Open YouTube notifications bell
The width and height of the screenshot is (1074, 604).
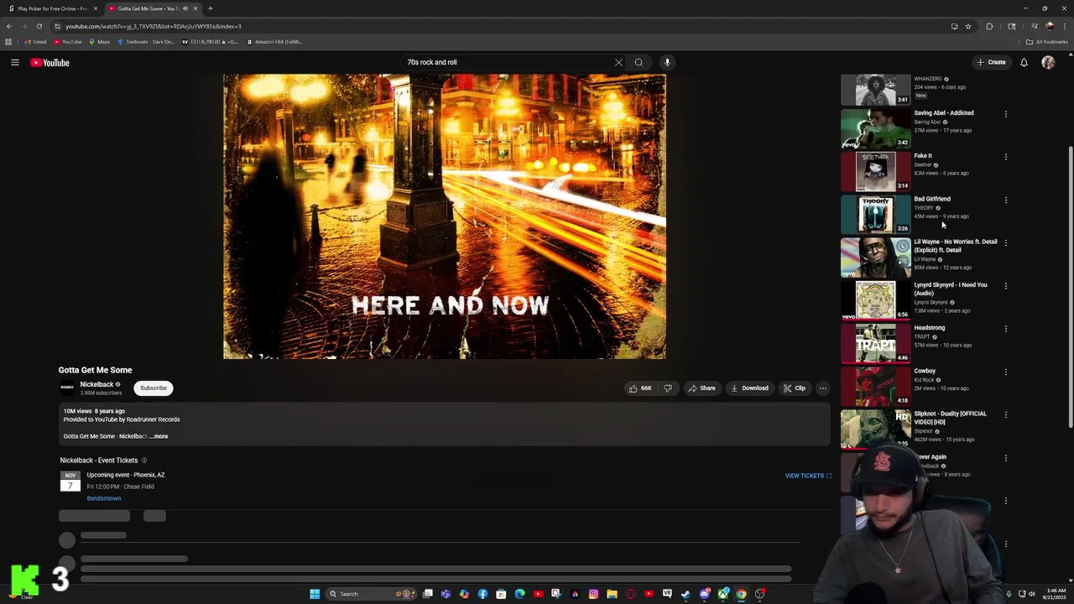click(x=1024, y=62)
